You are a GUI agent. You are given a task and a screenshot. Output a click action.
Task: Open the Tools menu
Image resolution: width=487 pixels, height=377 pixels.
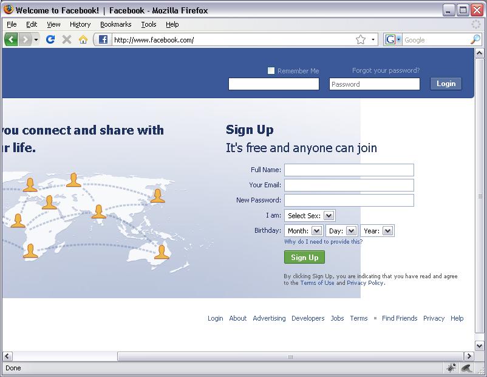click(148, 24)
